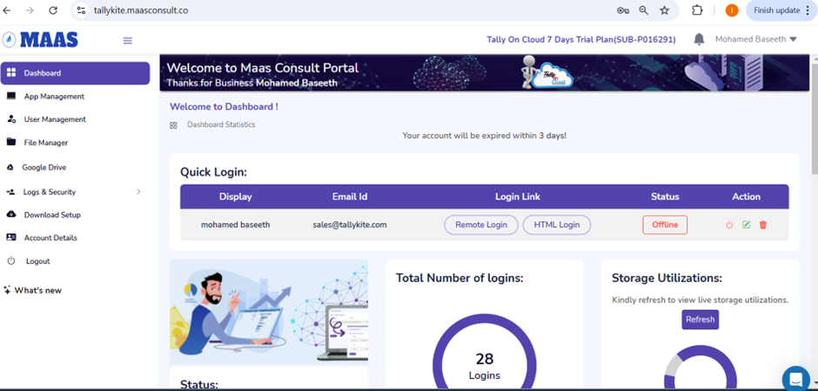Click the MAAS logo
The height and width of the screenshot is (391, 818).
[41, 39]
